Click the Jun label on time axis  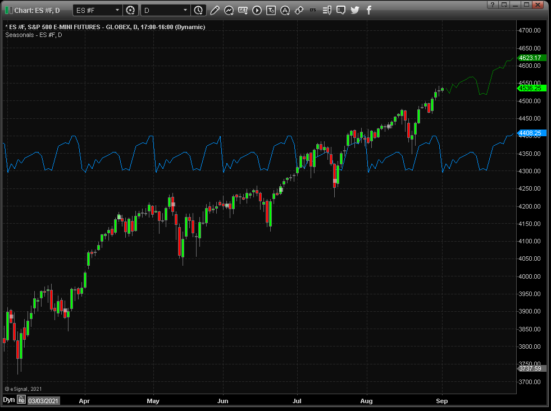tap(223, 401)
